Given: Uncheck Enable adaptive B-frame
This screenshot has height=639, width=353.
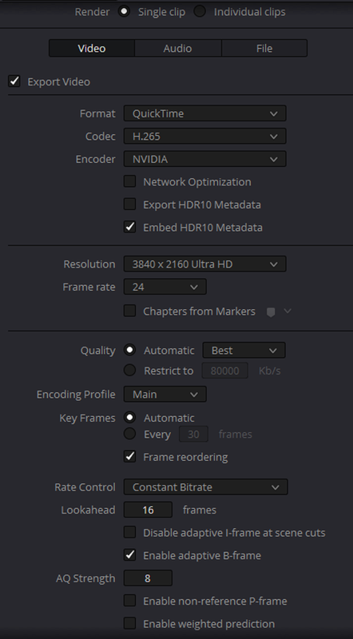Looking at the screenshot, I should click(x=129, y=555).
